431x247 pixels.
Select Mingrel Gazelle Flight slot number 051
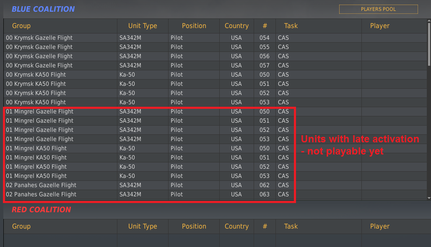[215, 121]
